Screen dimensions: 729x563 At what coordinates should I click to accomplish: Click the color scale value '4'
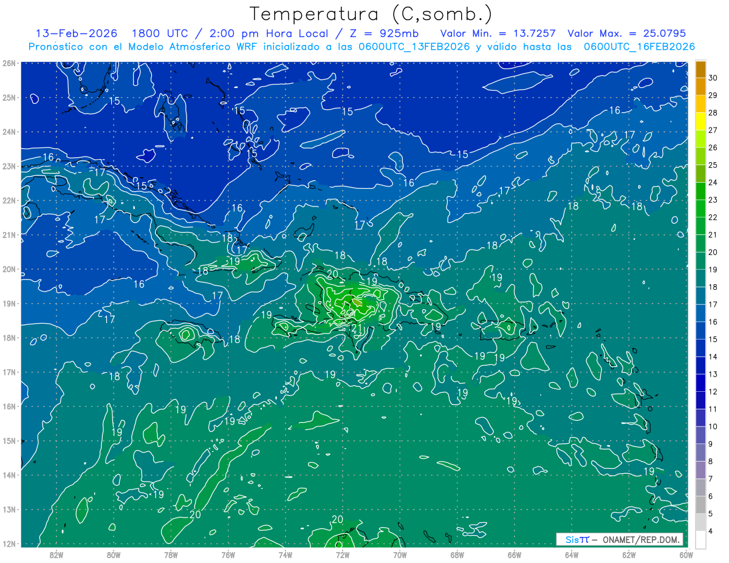pos(711,531)
